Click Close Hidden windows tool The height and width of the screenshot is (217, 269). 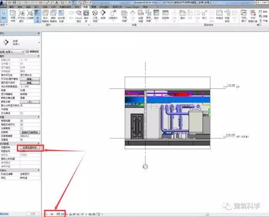253,16
